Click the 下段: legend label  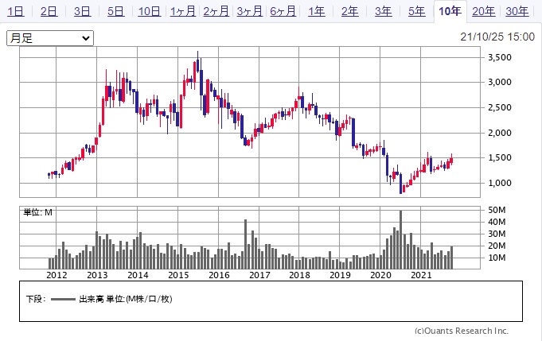coord(36,299)
